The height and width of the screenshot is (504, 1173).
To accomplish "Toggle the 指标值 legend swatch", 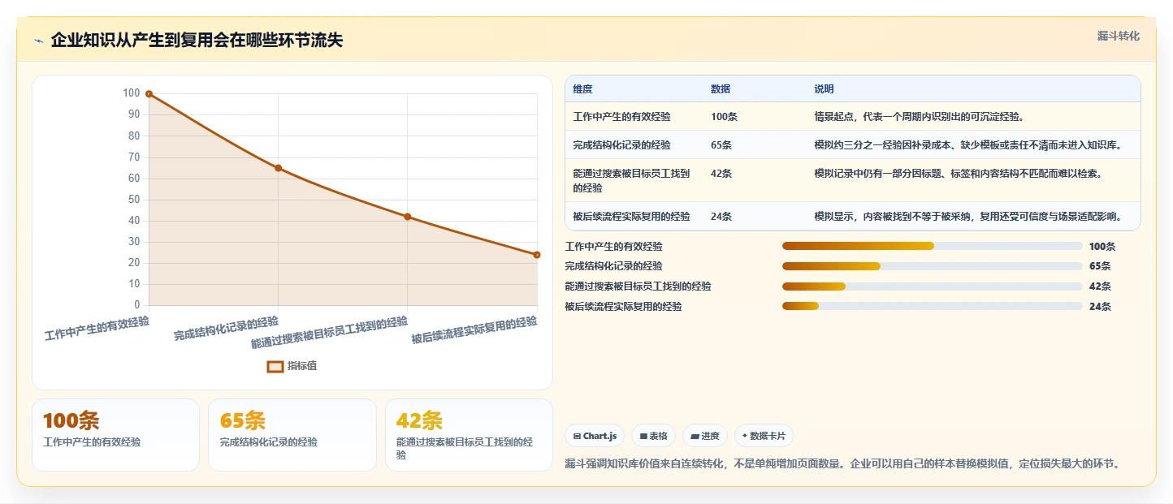I will 275,366.
